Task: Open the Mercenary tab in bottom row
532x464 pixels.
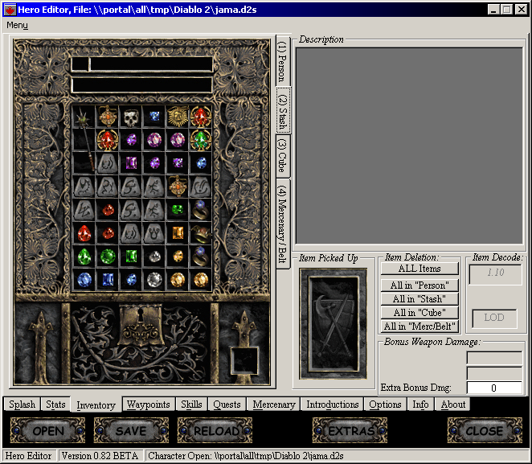Action: pos(274,404)
